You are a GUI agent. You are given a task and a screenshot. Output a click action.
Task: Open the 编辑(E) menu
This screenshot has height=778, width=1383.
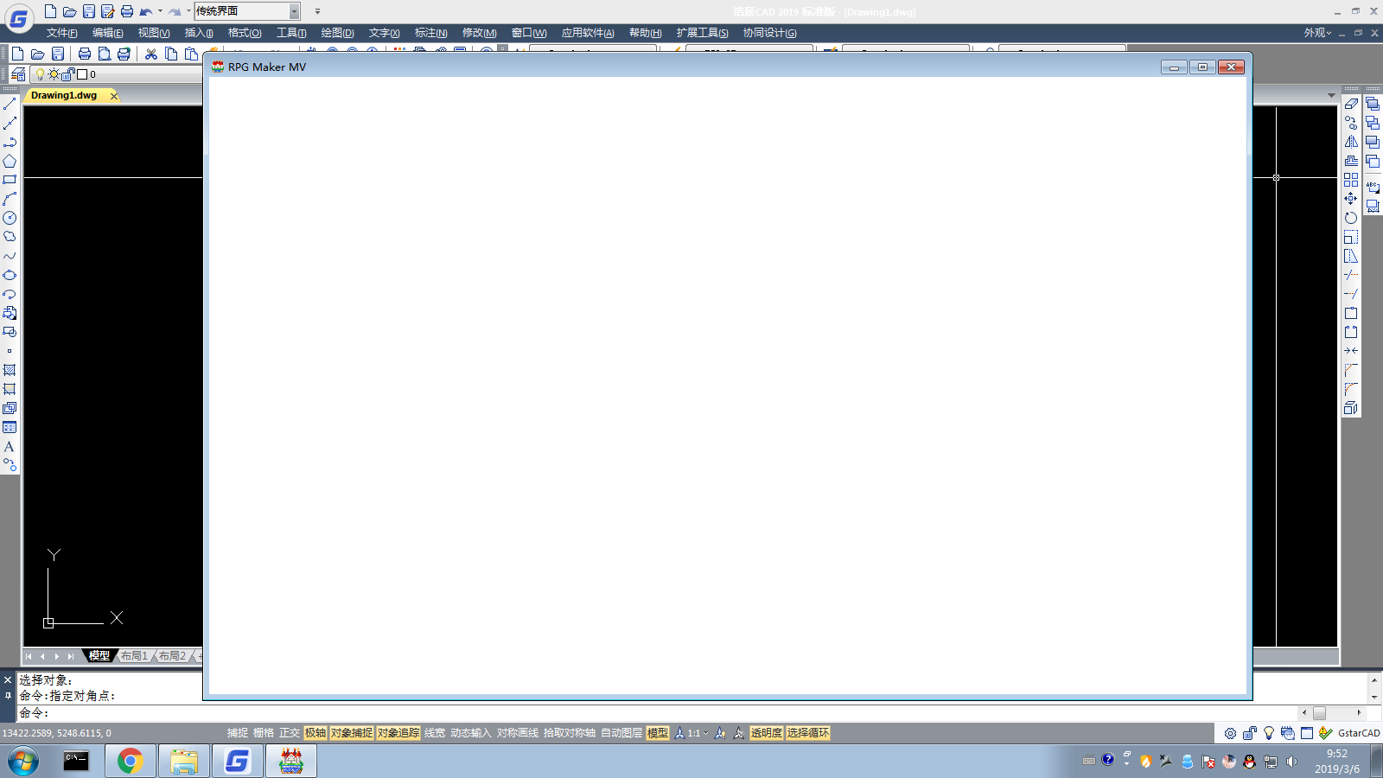[x=107, y=33]
